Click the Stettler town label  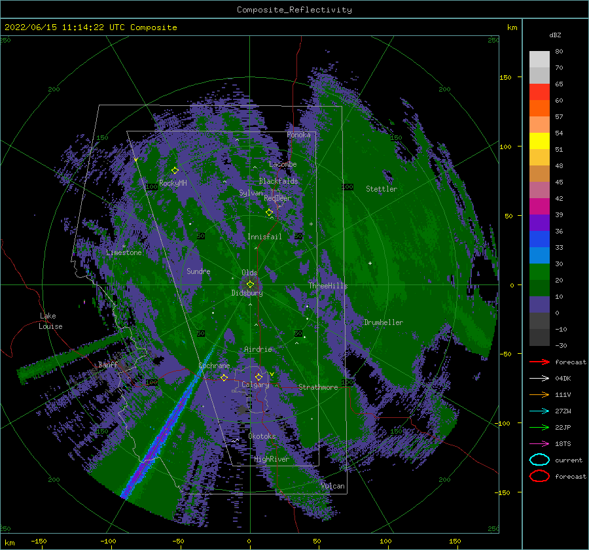tap(382, 189)
